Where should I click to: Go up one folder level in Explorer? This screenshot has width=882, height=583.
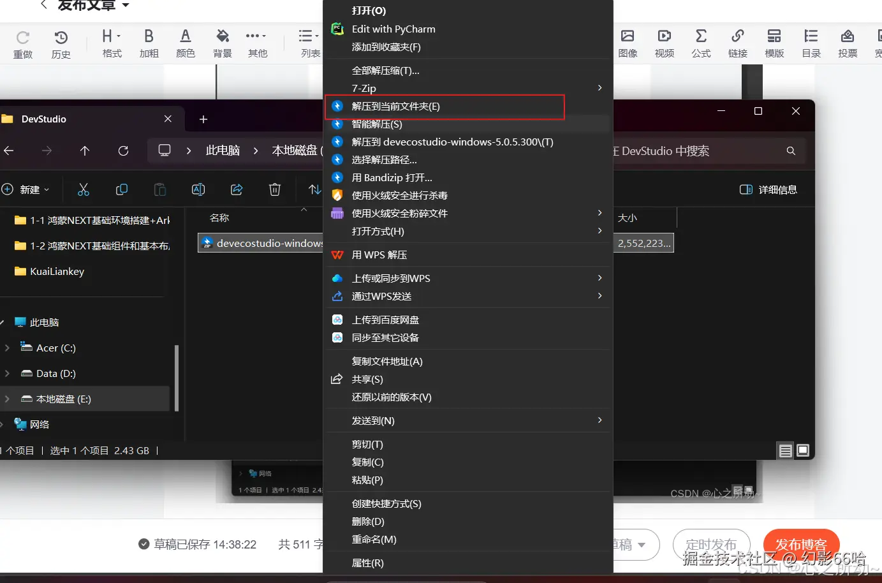click(x=85, y=151)
